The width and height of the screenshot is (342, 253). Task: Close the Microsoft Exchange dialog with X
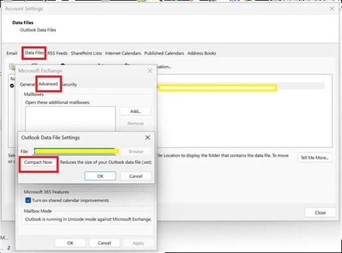click(x=150, y=70)
